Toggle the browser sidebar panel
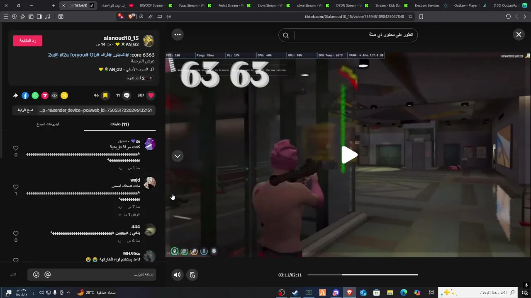This screenshot has height=298, width=531. tap(39, 17)
